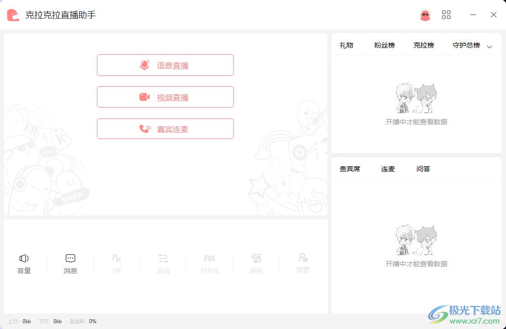Click the 连线 connection icon
The image size is (506, 329).
click(163, 263)
